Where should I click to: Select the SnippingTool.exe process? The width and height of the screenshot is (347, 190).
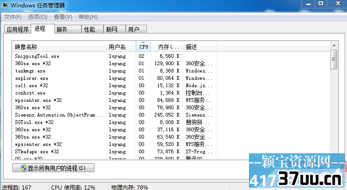(115, 56)
